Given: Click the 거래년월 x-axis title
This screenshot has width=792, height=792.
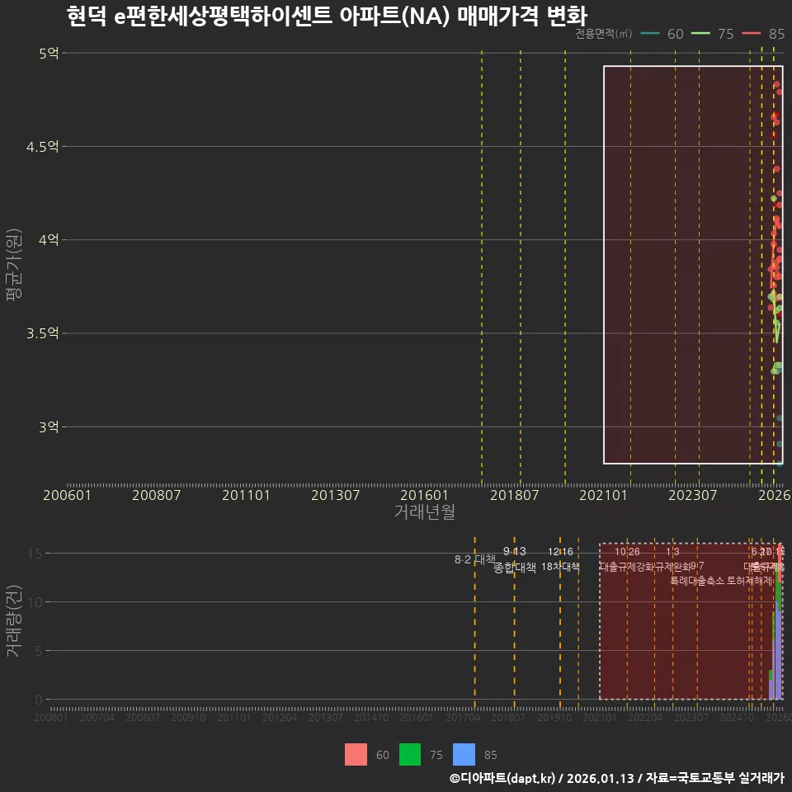Looking at the screenshot, I should pos(426,511).
